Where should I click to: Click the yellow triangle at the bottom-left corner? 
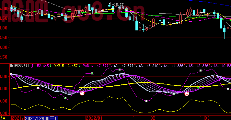[x=4, y=118]
